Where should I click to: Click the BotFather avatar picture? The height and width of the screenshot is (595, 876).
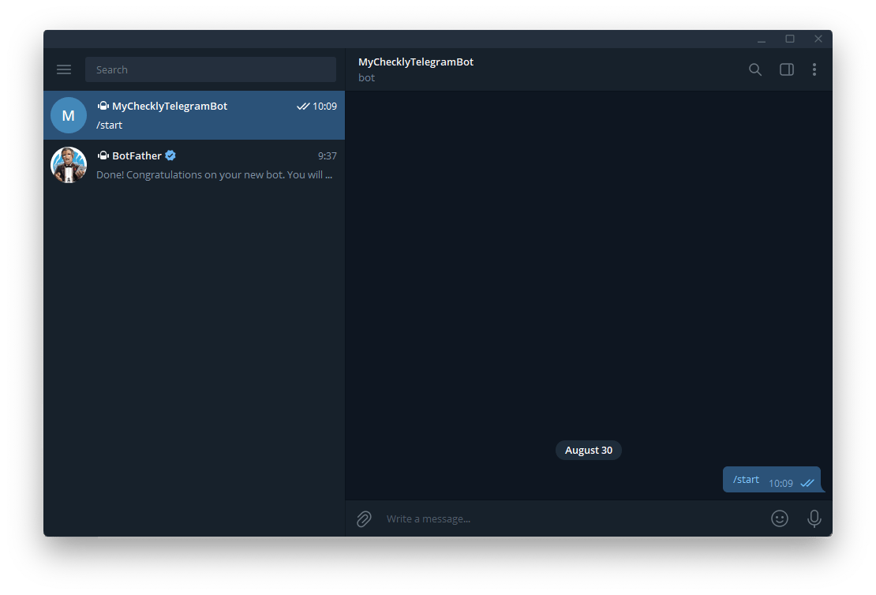tap(69, 165)
